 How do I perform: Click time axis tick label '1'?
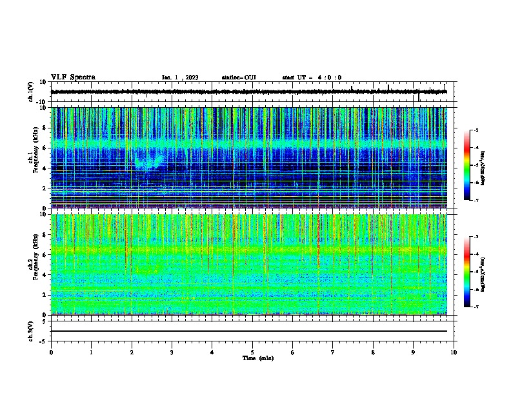(x=91, y=352)
